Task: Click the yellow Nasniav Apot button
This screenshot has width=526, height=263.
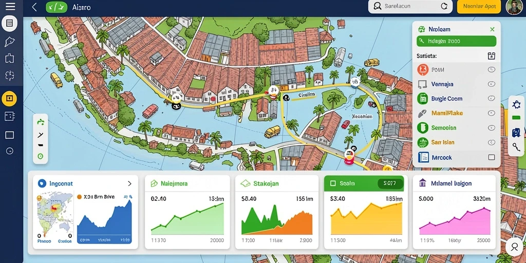Action: tap(479, 6)
